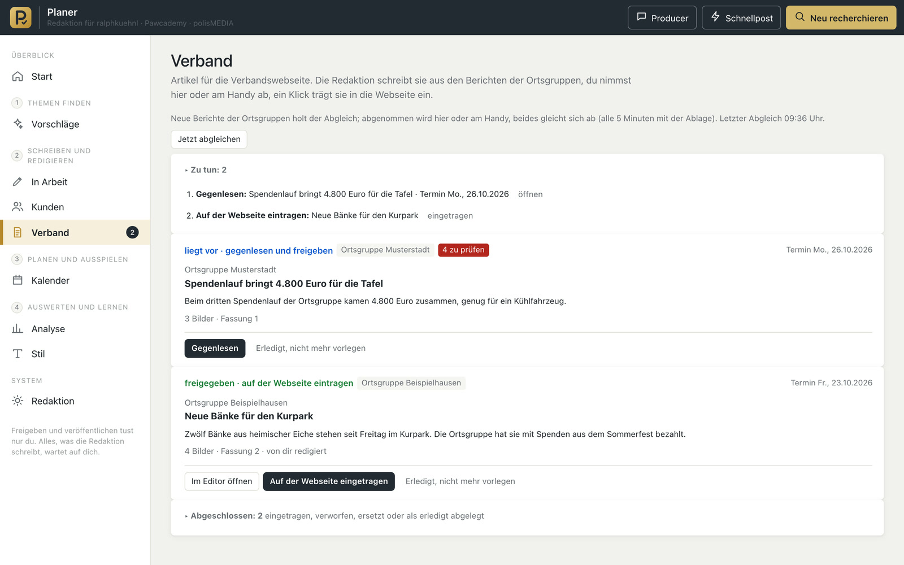904x565 pixels.
Task: Click the Verband badge showing 2
Action: click(x=132, y=232)
